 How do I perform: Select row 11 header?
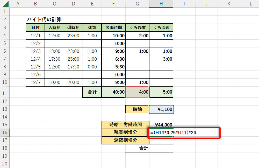(x=5, y=92)
